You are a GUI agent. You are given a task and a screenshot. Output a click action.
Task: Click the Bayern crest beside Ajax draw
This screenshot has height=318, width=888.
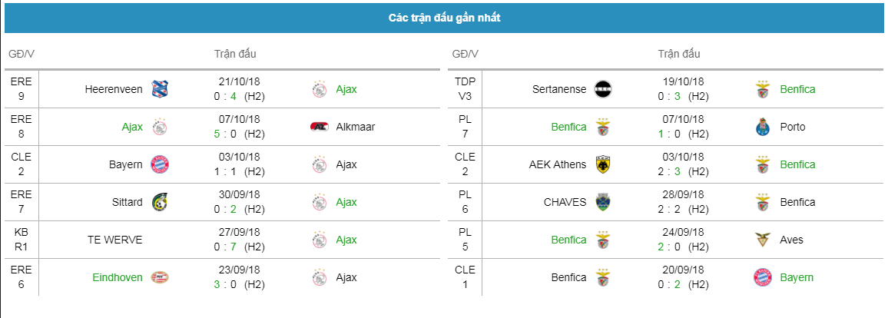pos(160,164)
